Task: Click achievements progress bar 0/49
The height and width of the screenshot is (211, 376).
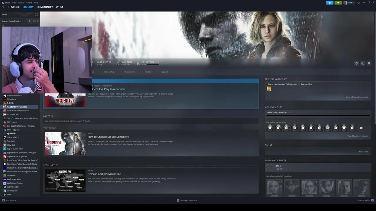Action: (x=318, y=115)
